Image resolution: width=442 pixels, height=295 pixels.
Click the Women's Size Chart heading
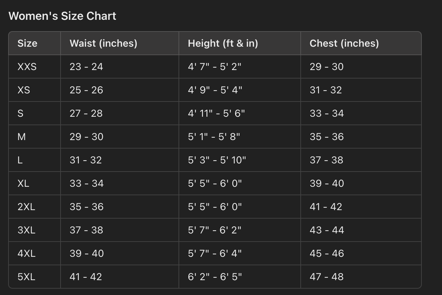[x=62, y=16]
